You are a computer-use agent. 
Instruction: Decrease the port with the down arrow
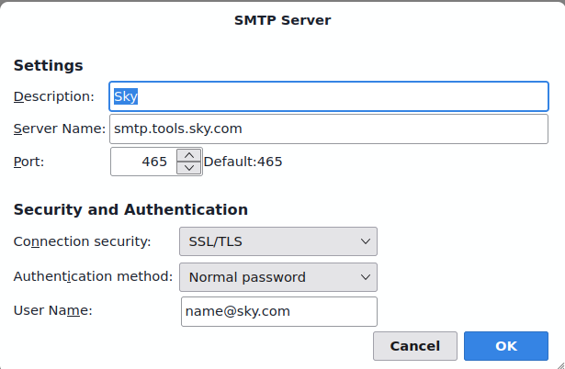pos(189,168)
